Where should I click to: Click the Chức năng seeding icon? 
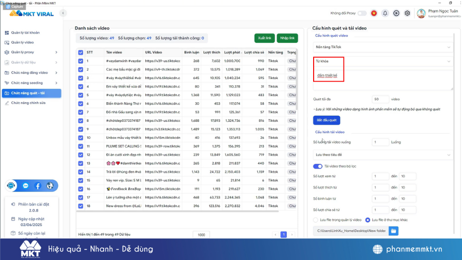(x=7, y=83)
